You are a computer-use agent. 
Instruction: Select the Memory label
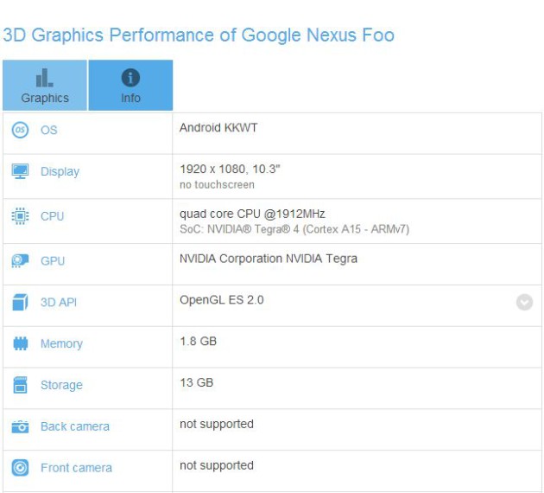click(61, 343)
